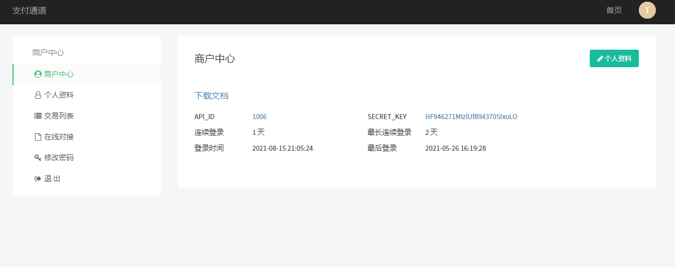This screenshot has height=267, width=675.
Task: Click the 1 天 value
Action: tap(258, 132)
